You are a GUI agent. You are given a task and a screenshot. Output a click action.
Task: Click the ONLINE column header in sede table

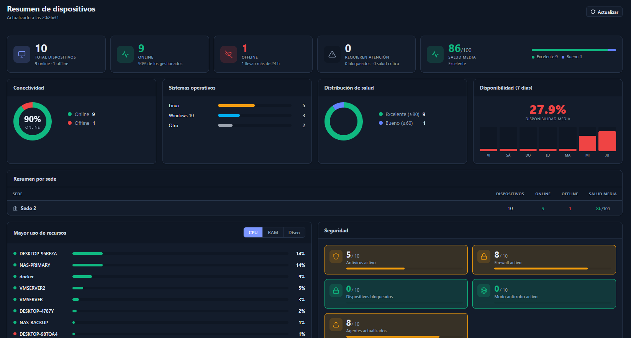point(543,194)
